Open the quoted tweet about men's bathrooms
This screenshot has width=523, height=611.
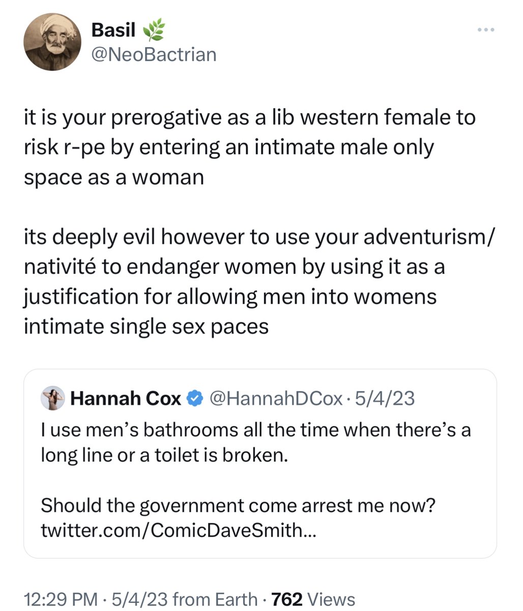pos(260,463)
